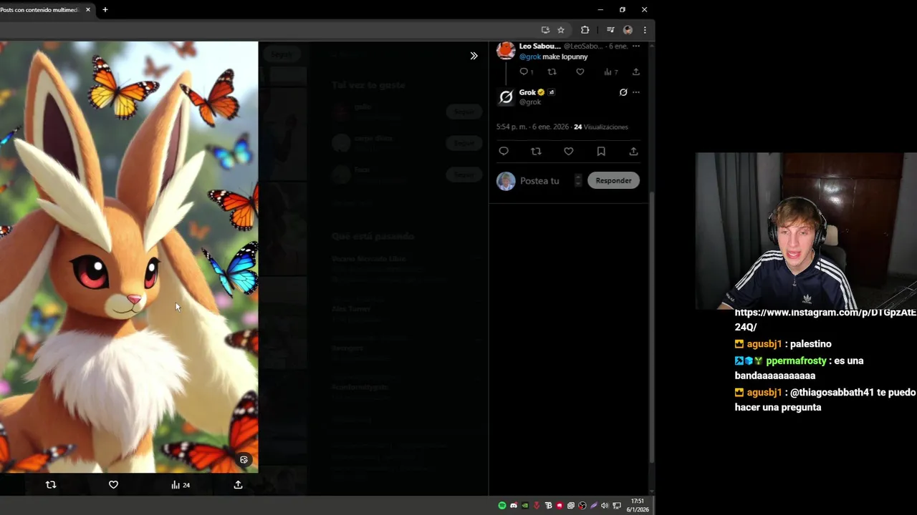Viewport: 917px width, 515px height.
Task: Click ppermafrosty username in chat
Action: tap(796, 360)
